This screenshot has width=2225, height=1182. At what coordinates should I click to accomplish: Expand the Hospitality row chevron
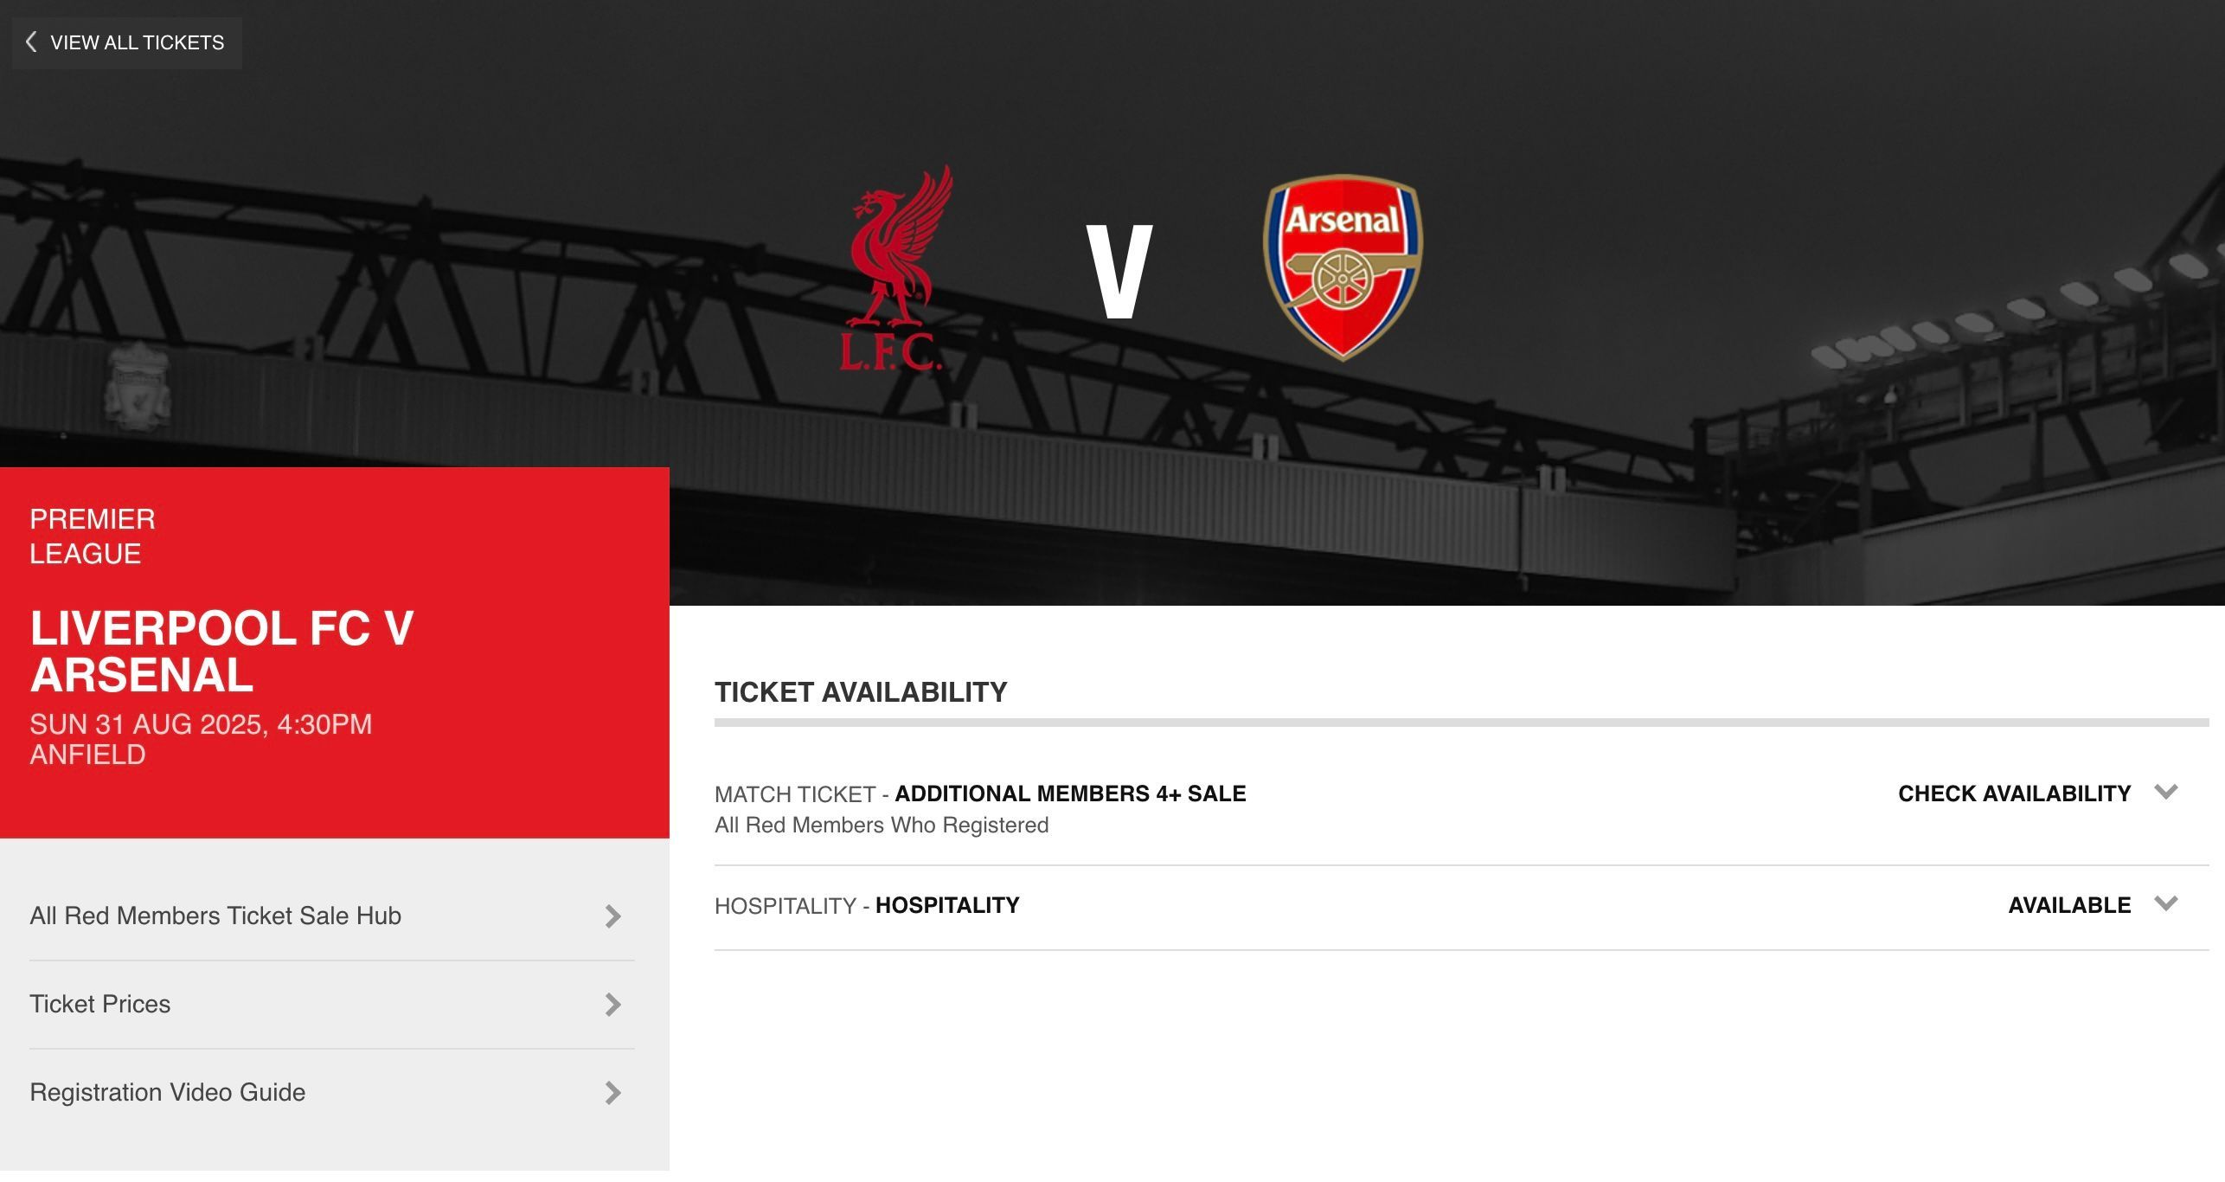coord(2166,903)
